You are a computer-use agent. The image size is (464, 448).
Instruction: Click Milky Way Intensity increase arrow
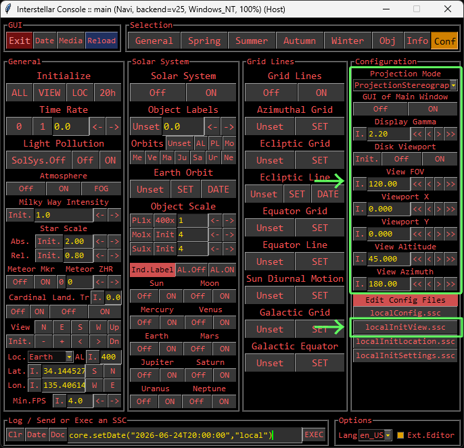point(114,215)
